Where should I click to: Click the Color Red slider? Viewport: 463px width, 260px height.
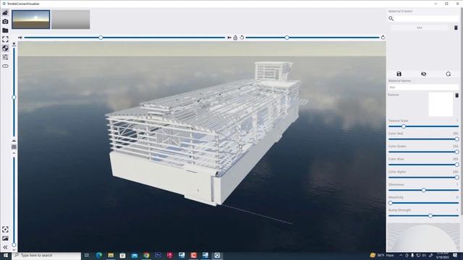click(x=423, y=139)
